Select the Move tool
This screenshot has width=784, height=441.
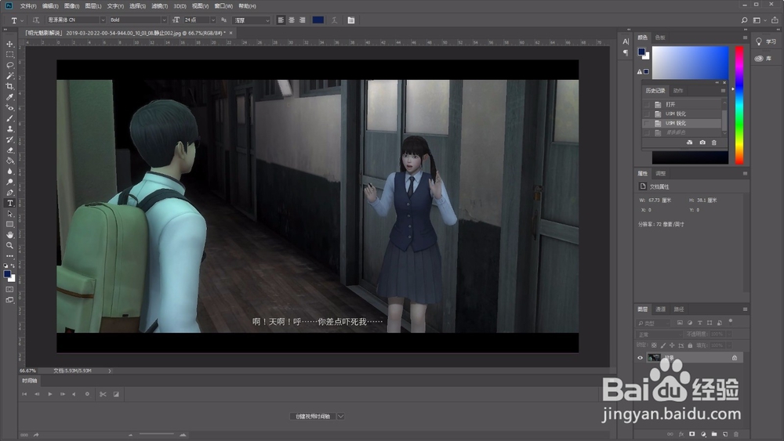tap(9, 44)
